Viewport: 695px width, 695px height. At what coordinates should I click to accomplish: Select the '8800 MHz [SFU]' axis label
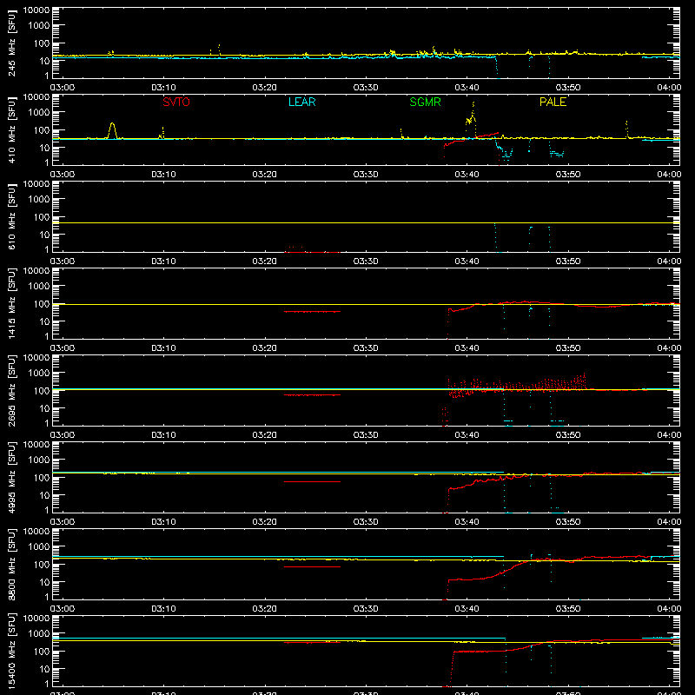12,564
